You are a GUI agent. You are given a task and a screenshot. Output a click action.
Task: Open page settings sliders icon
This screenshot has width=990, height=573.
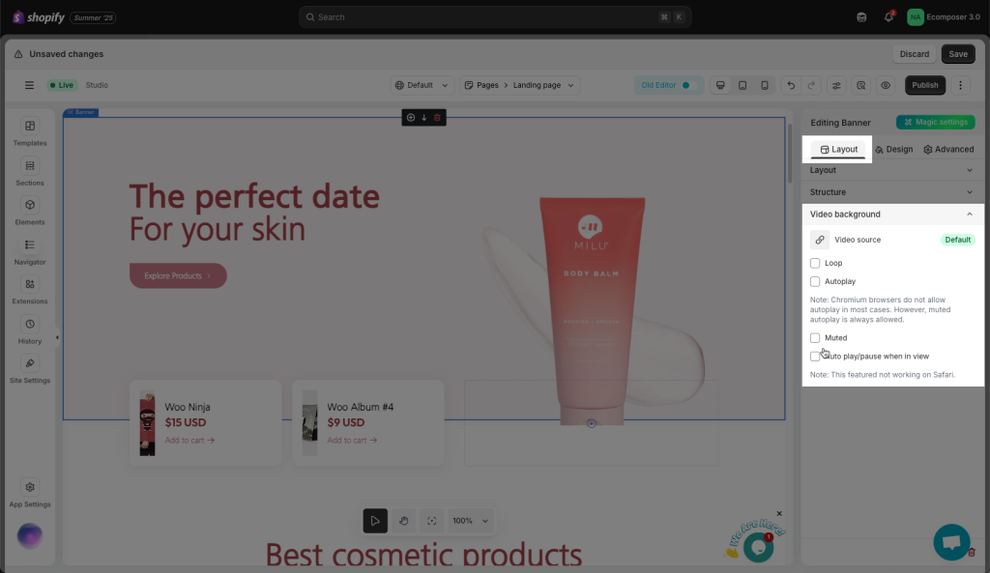pyautogui.click(x=836, y=85)
